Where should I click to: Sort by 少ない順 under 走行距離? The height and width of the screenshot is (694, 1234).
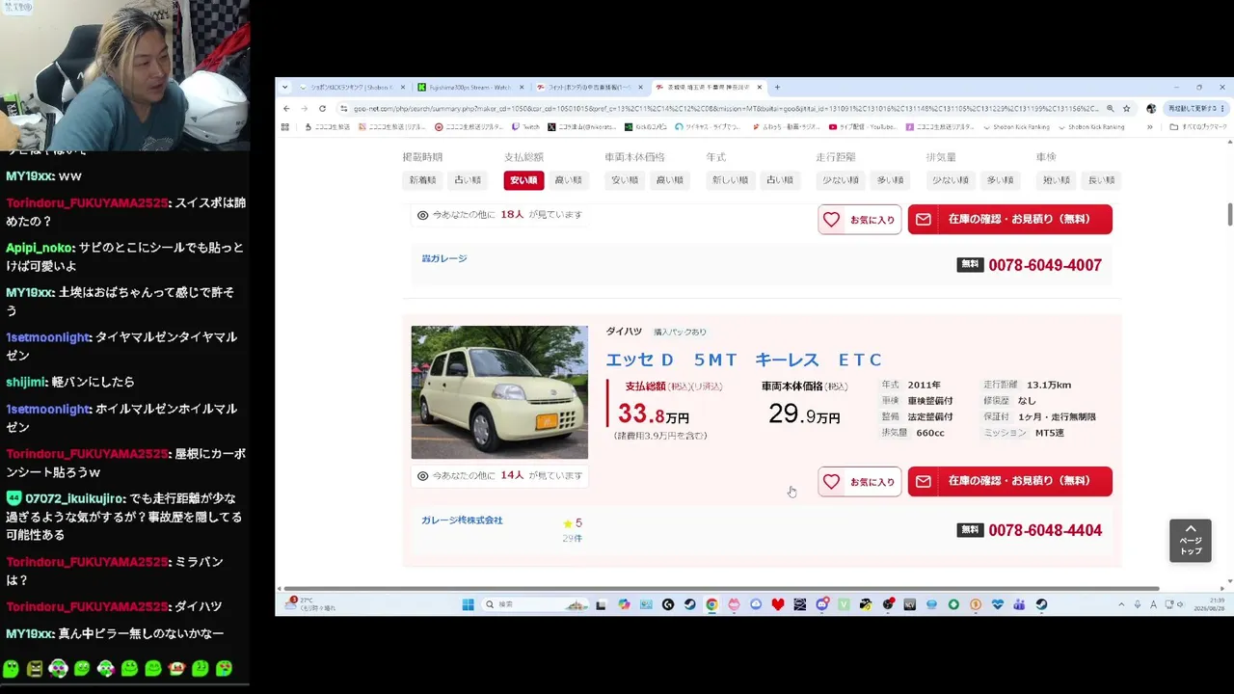[x=841, y=180]
